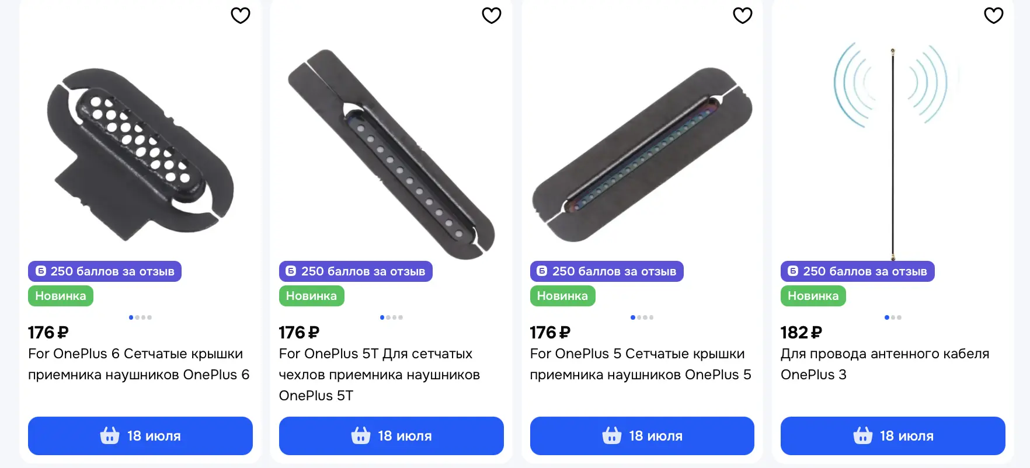This screenshot has width=1030, height=468.
Task: Add OnePlus 5 mesh cover to cart
Action: click(x=642, y=436)
